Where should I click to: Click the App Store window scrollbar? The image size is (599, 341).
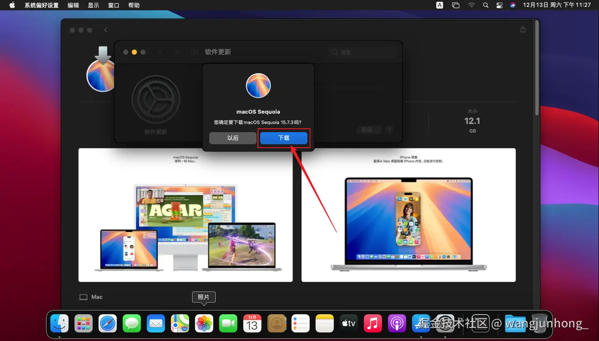coord(537,68)
